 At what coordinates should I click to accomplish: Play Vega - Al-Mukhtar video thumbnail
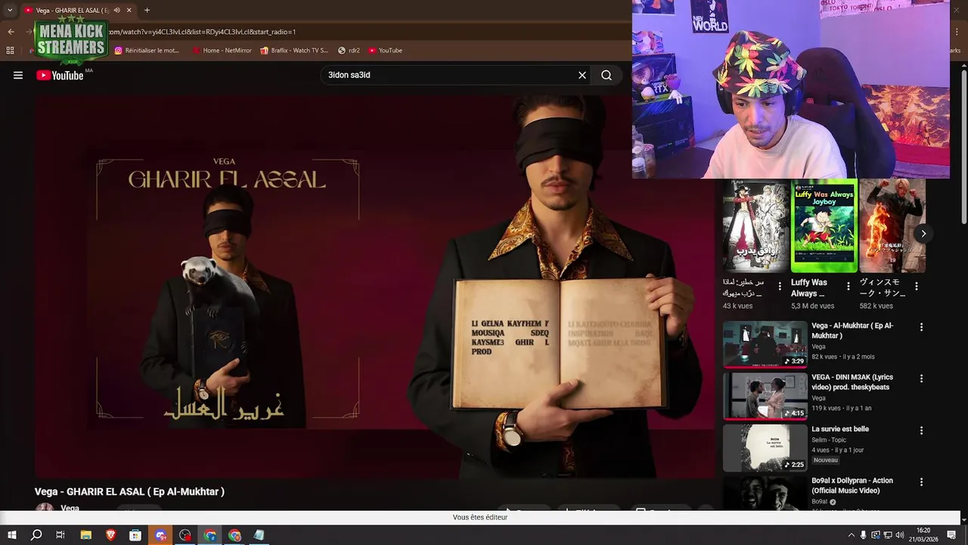point(765,344)
